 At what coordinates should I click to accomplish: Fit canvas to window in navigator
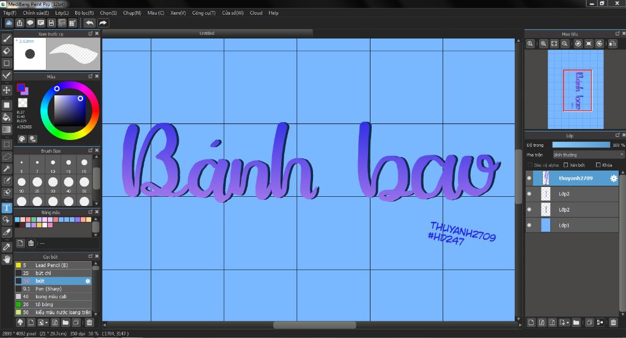point(554,44)
